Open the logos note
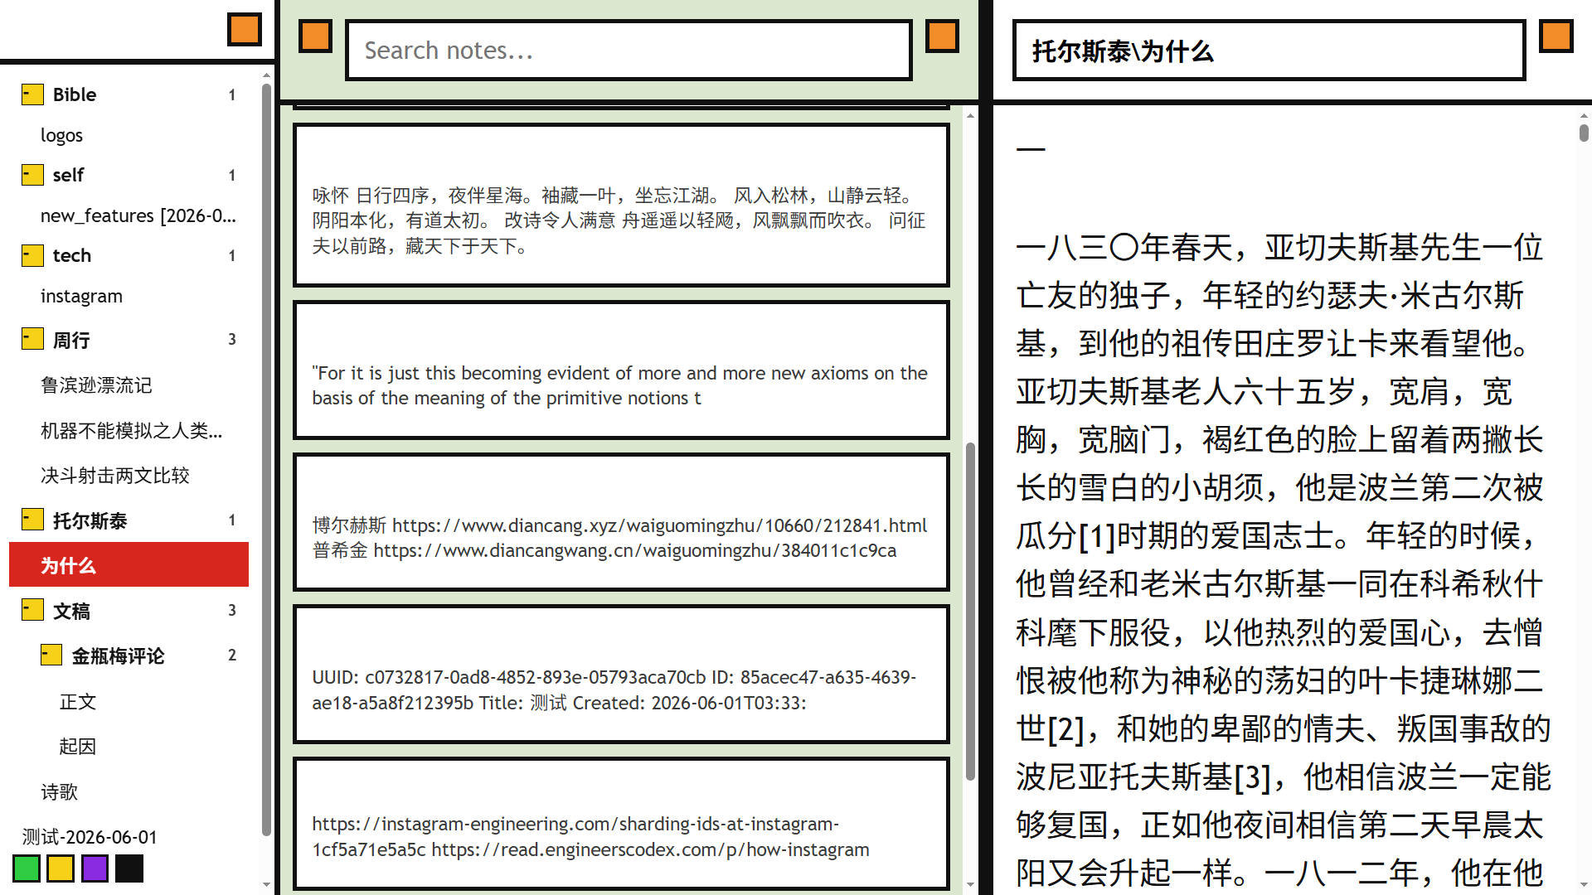This screenshot has width=1592, height=895. coord(129,135)
